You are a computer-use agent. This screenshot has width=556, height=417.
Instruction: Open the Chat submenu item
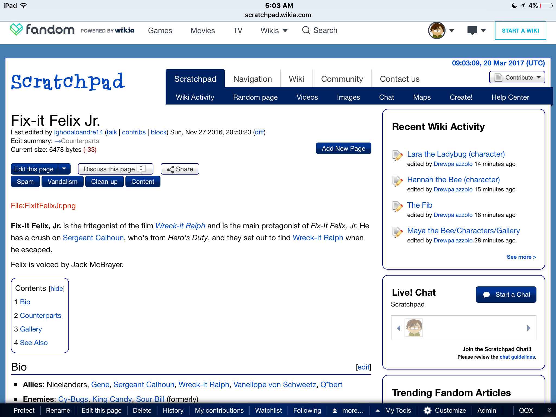[386, 97]
